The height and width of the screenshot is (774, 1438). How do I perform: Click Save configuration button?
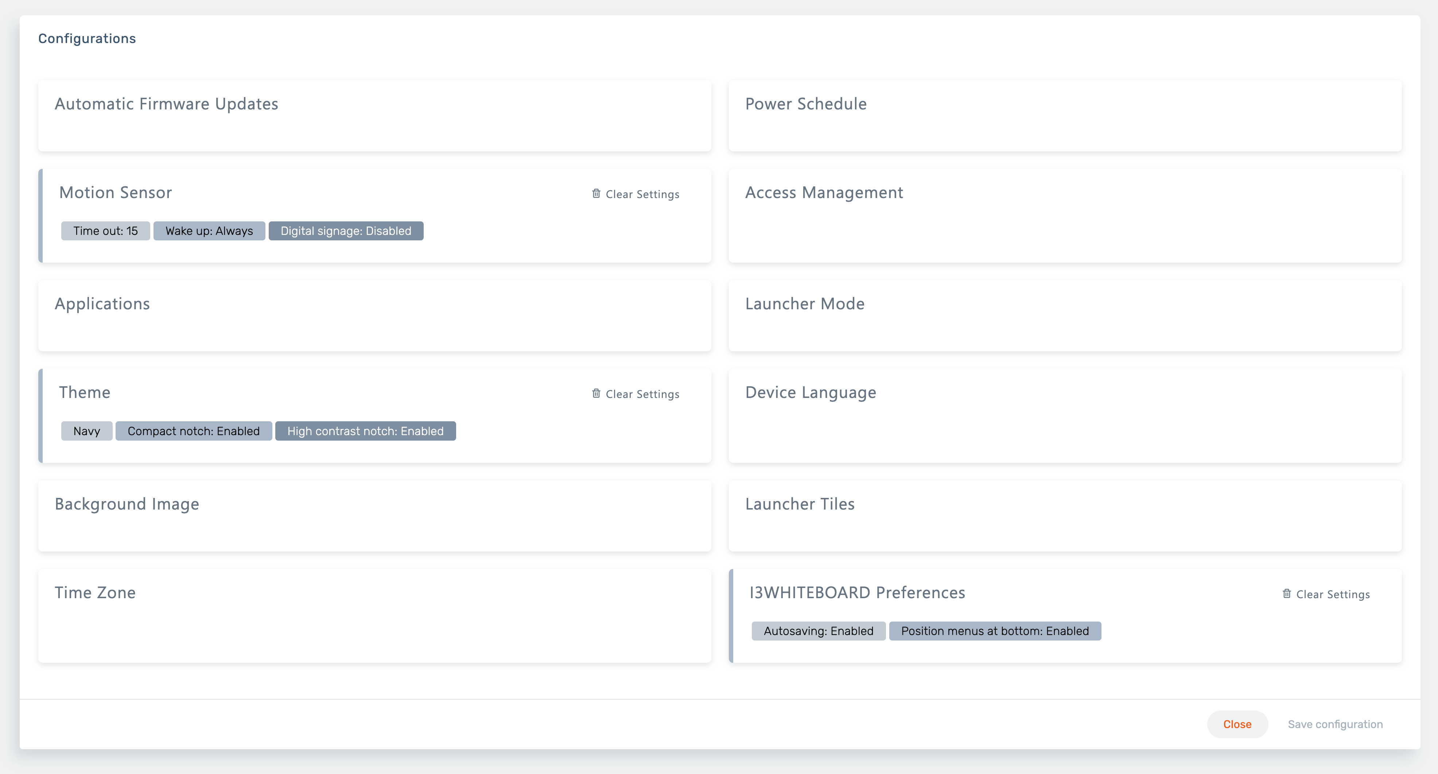coord(1335,724)
